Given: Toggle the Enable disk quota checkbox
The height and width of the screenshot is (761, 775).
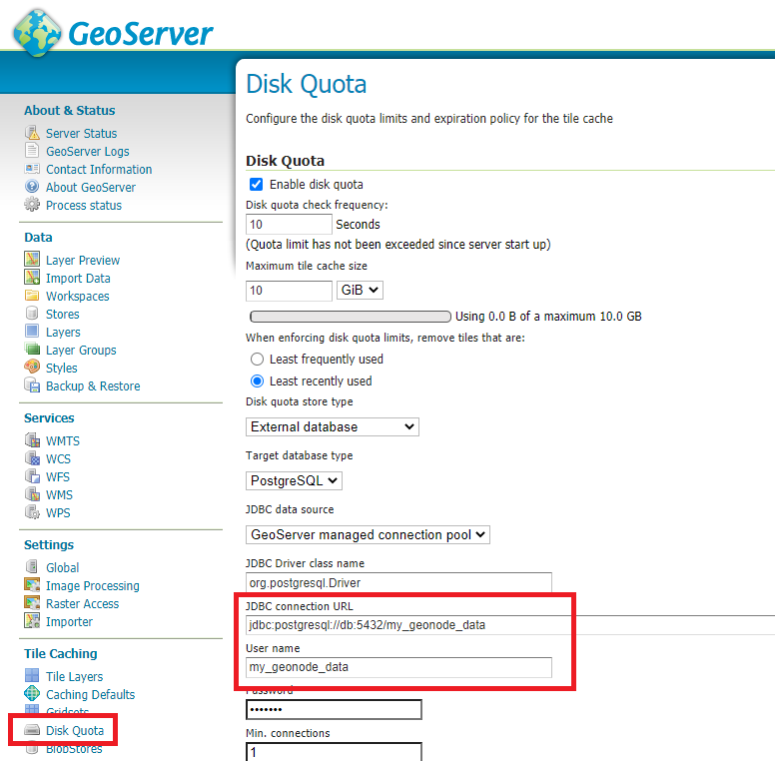Looking at the screenshot, I should pos(257,185).
